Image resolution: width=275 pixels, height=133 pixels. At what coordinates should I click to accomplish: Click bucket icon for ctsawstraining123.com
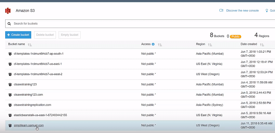10,95
